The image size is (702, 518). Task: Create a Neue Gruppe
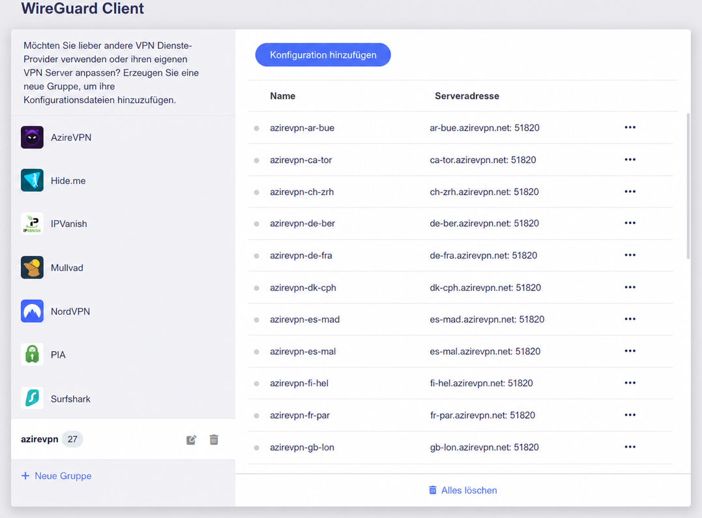click(x=57, y=476)
